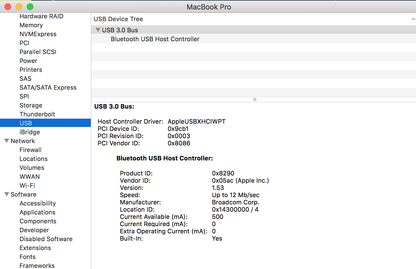Show Power information

coord(28,61)
